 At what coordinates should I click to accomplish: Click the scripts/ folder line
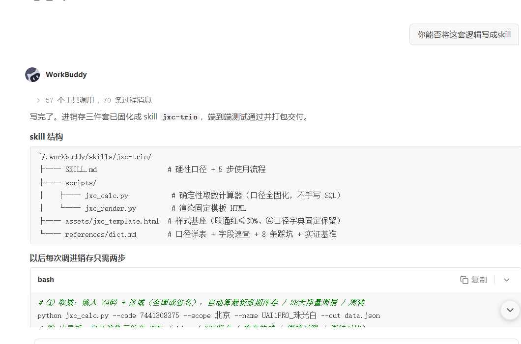pos(68,183)
